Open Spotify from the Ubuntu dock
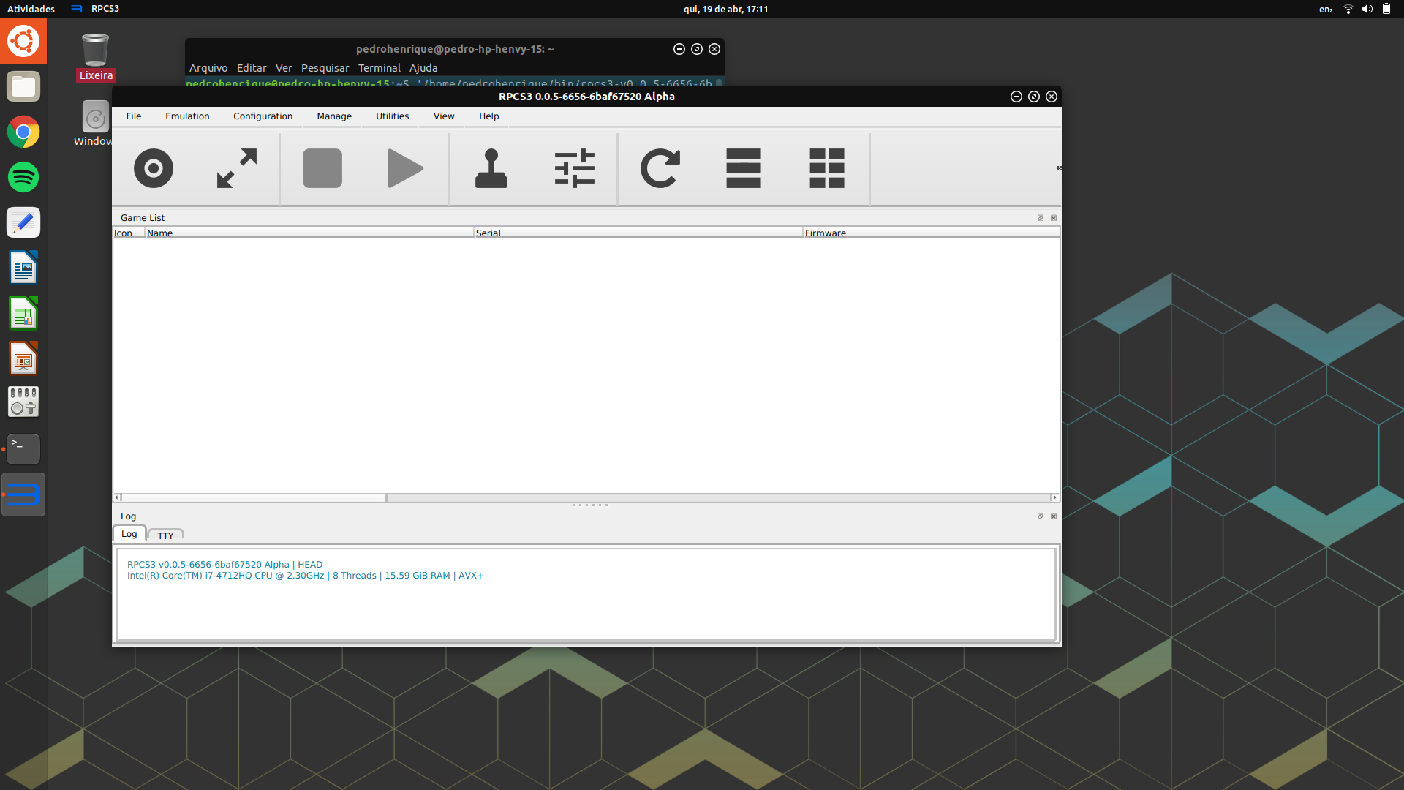1404x790 pixels. (x=23, y=177)
